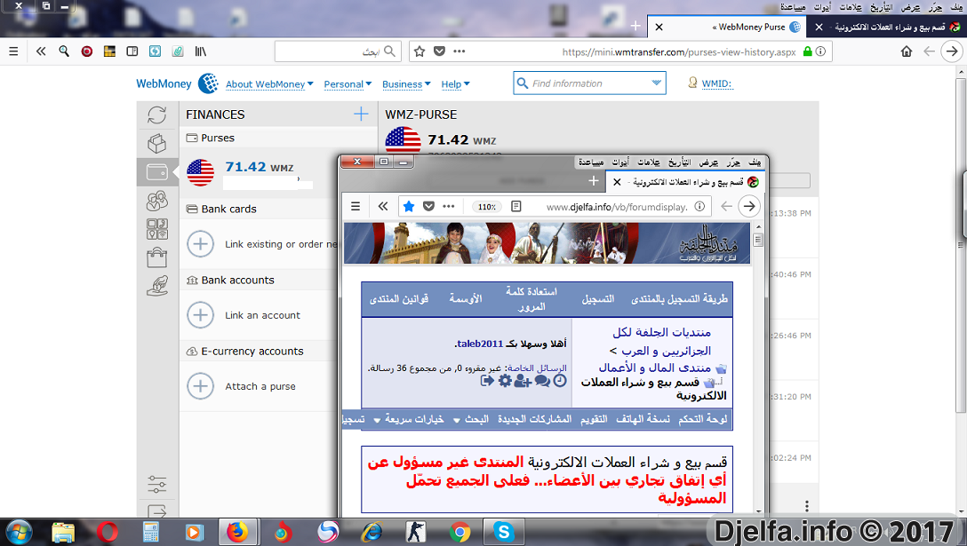The image size is (967, 546).
Task: Click the 110% zoom level indicator
Action: [x=487, y=207]
